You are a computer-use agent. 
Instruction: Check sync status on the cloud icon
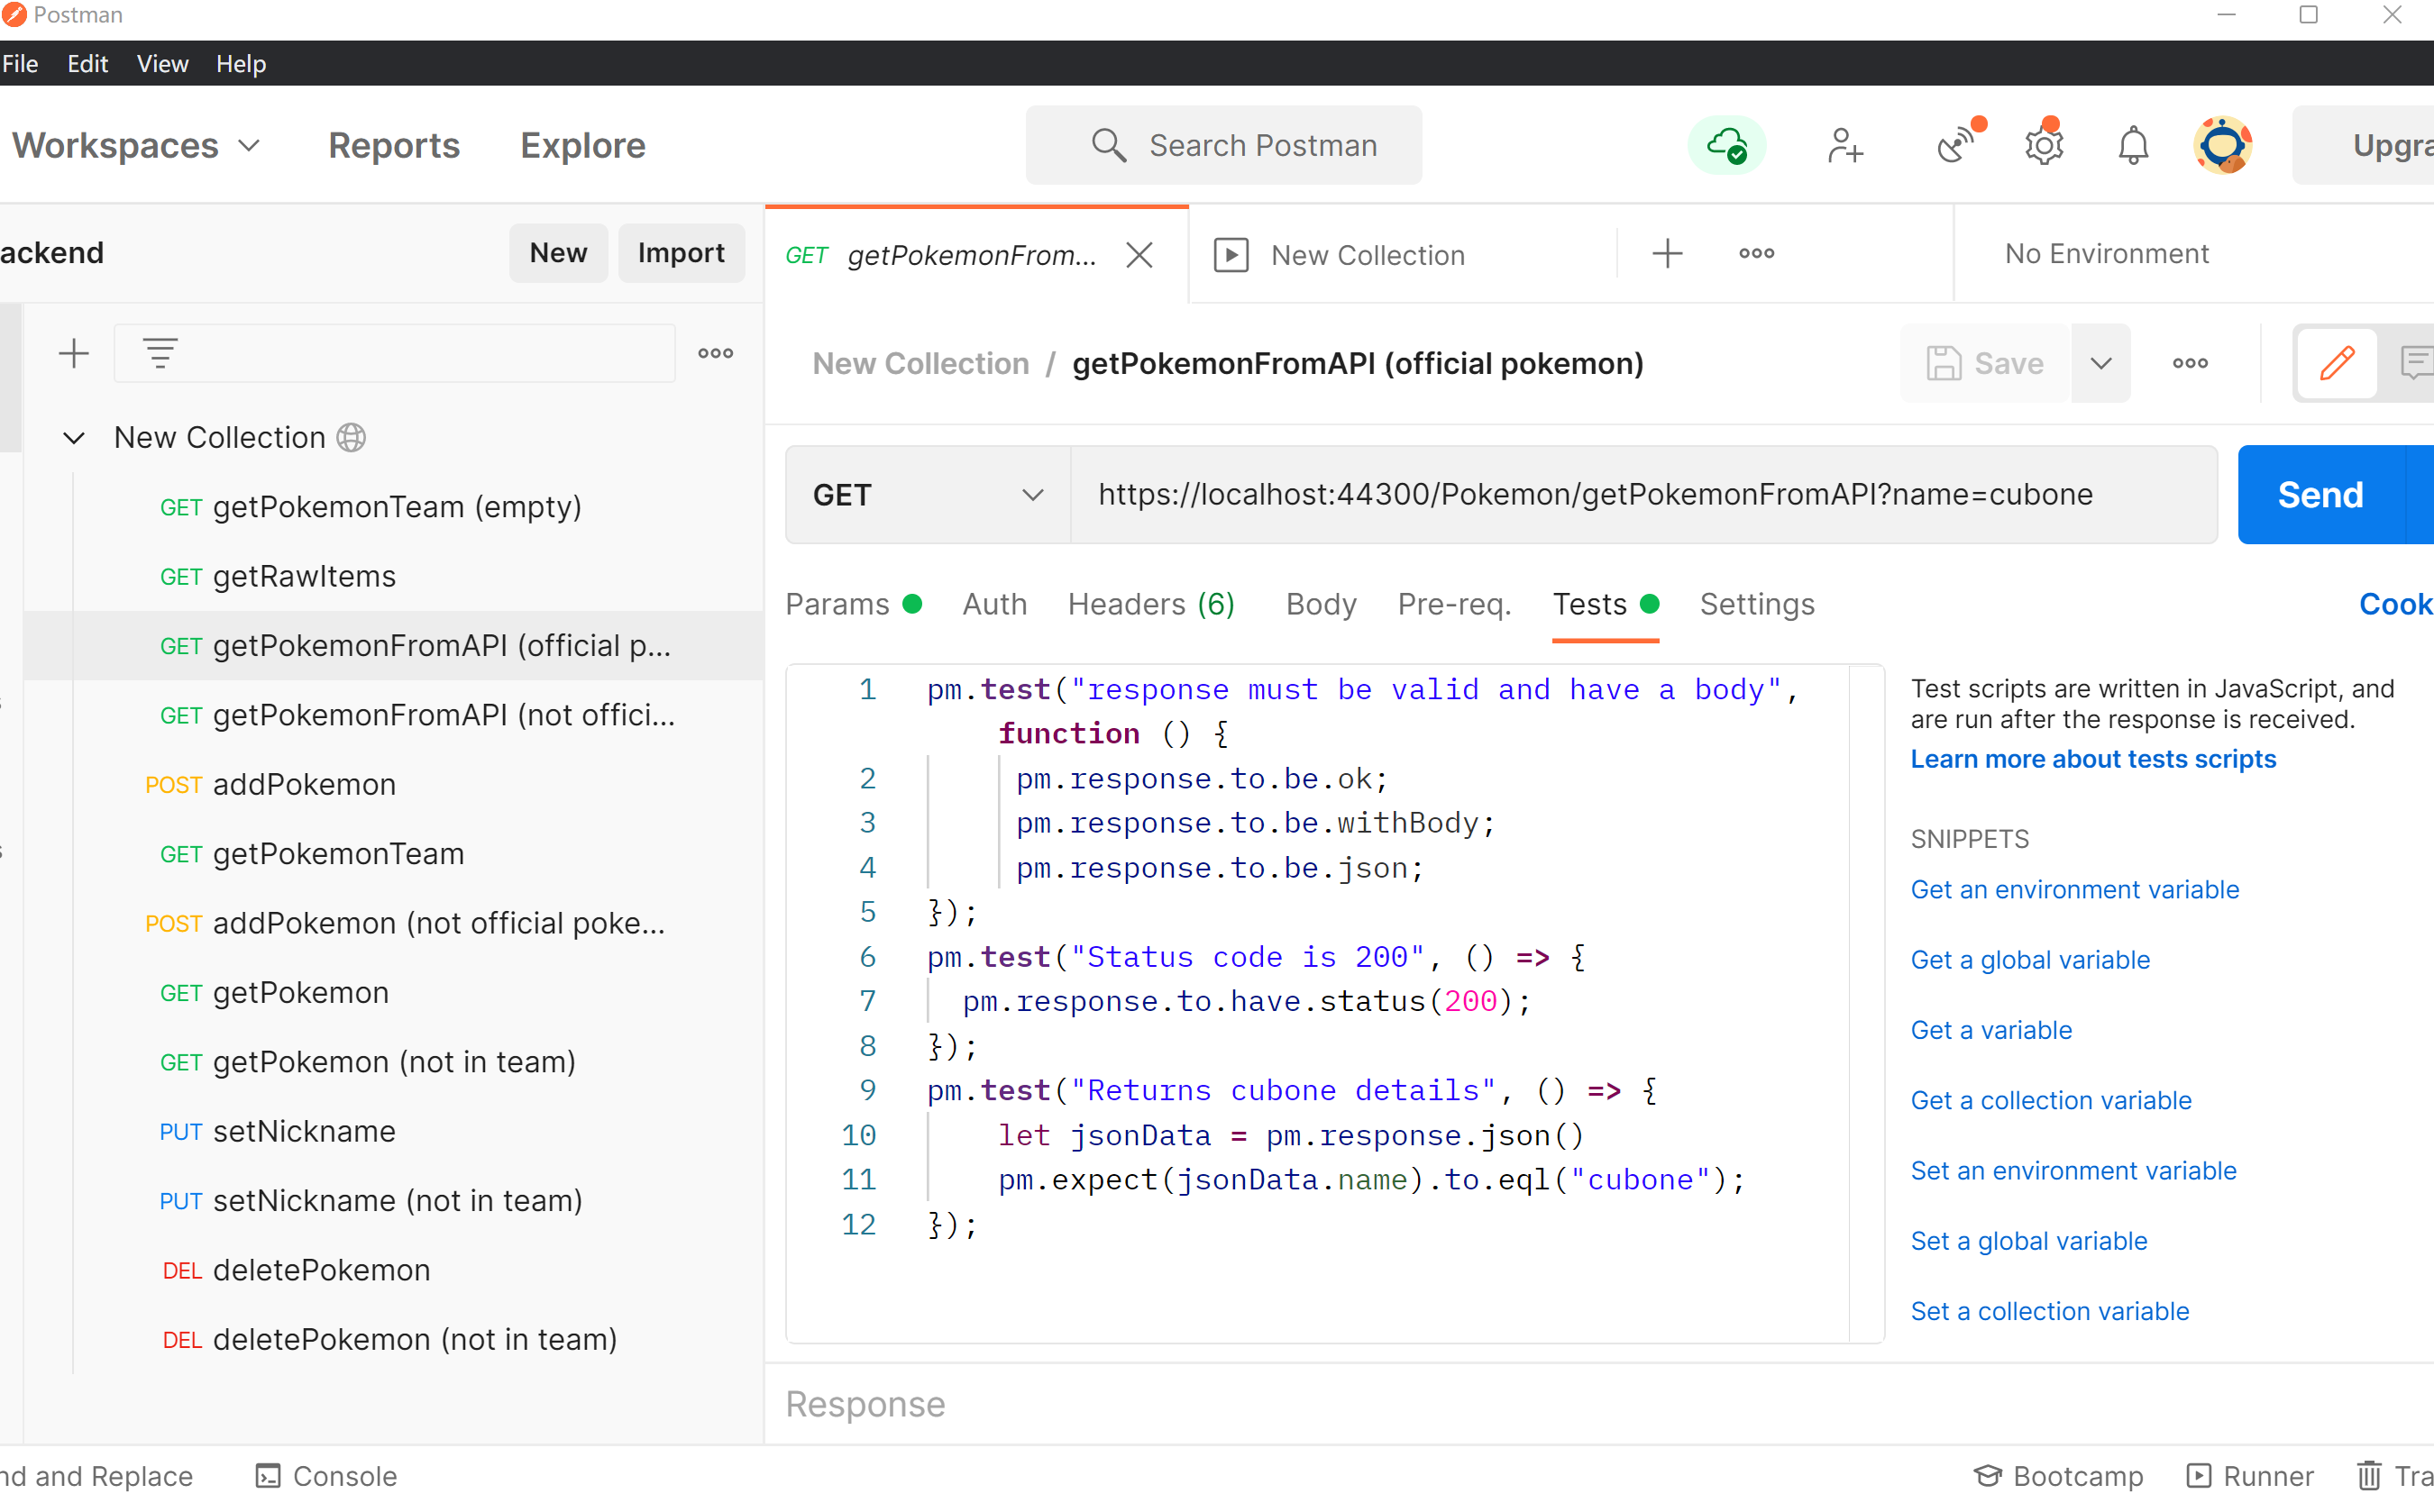click(1728, 145)
